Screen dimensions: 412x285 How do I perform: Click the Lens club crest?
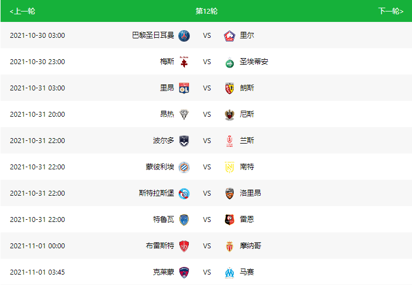tap(229, 88)
